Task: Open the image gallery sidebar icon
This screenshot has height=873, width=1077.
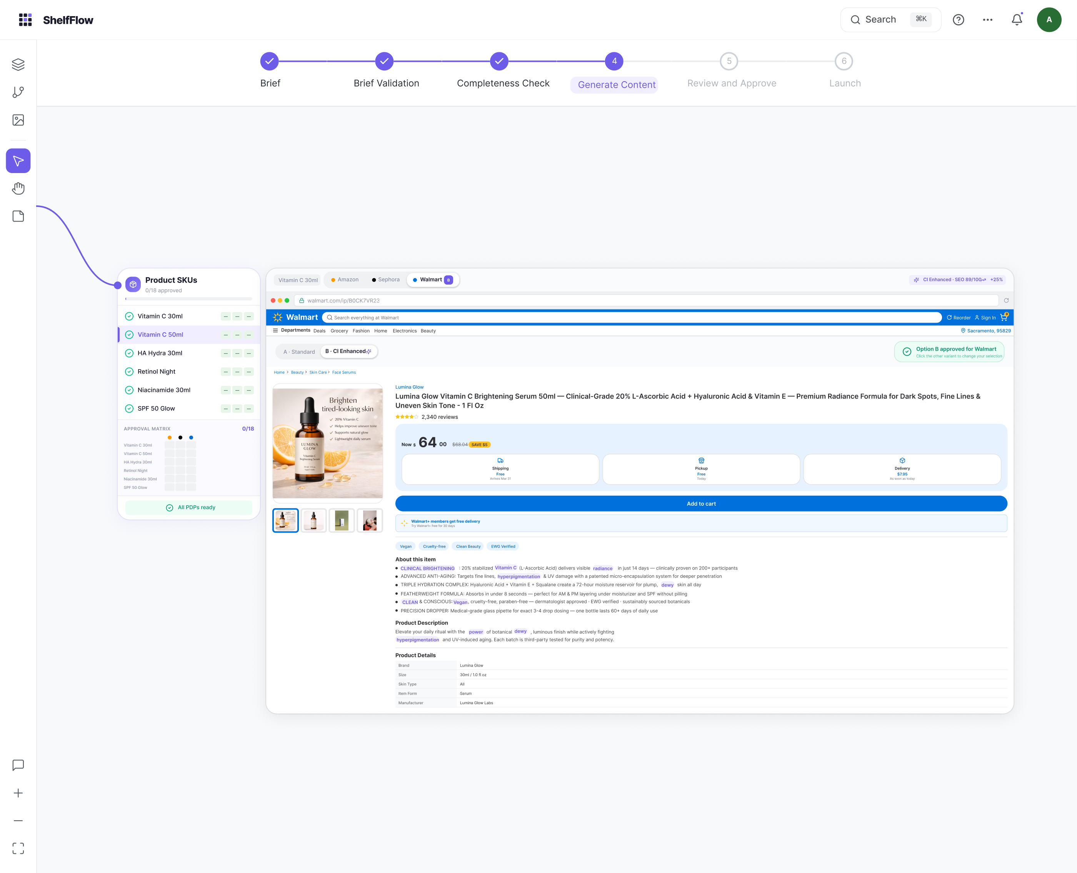Action: pyautogui.click(x=18, y=120)
